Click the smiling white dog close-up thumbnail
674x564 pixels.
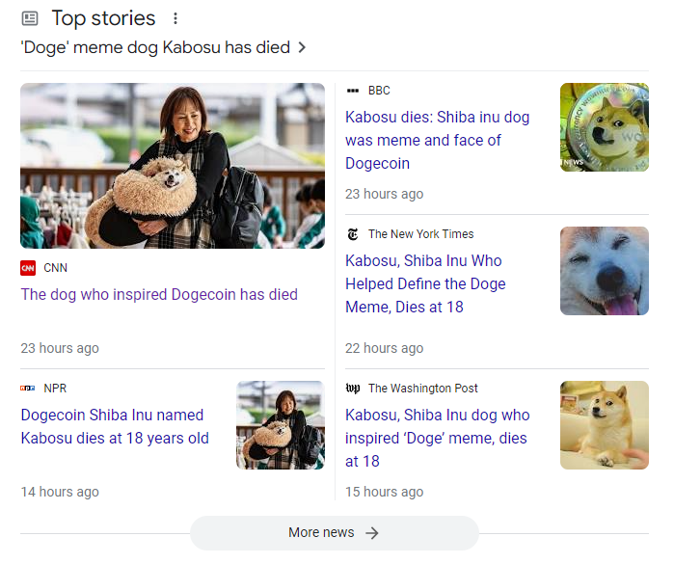click(x=605, y=271)
